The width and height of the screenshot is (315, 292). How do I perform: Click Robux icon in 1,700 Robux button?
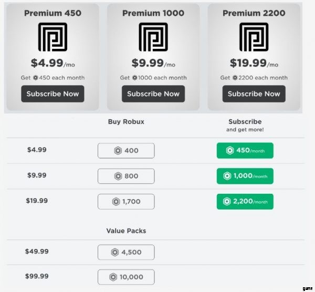click(x=116, y=202)
